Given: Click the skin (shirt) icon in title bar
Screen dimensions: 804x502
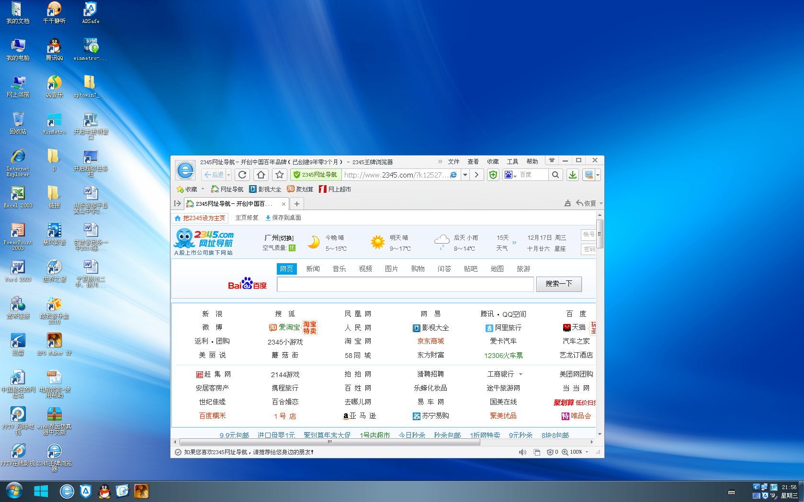Looking at the screenshot, I should coord(552,160).
